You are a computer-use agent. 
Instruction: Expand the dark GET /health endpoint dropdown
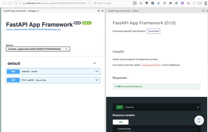(157, 107)
